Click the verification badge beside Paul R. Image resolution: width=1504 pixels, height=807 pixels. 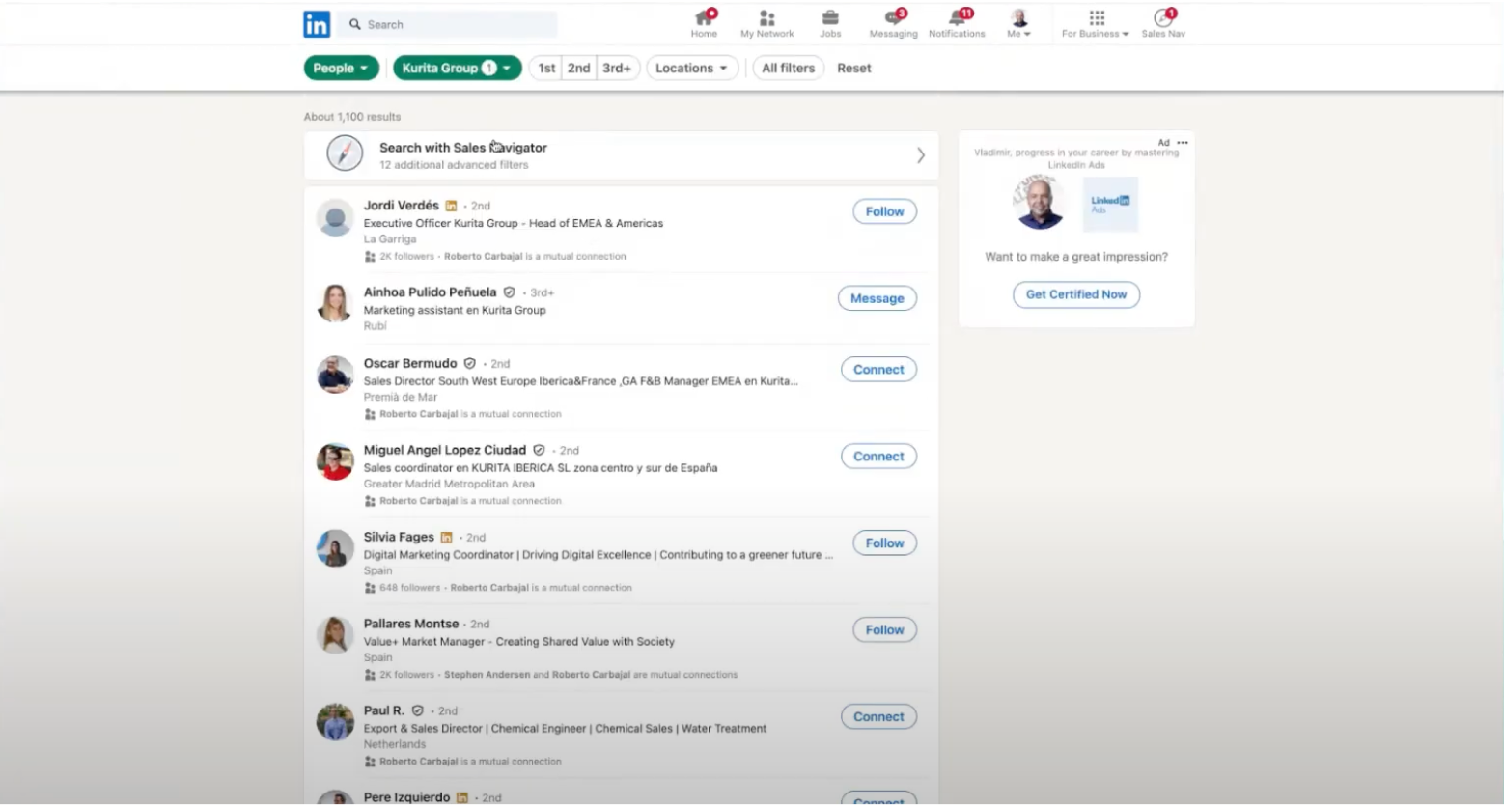[417, 711]
